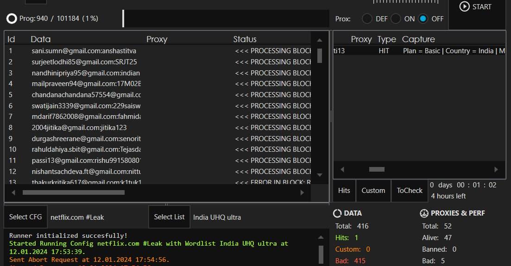The width and height of the screenshot is (511, 266).
Task: Click the hits list horizontal scrollbar thumb
Action: pyautogui.click(x=377, y=169)
